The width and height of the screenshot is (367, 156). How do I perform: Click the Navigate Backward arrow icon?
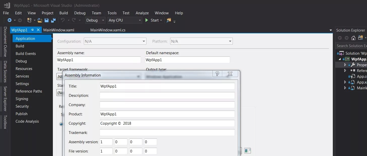point(10,20)
